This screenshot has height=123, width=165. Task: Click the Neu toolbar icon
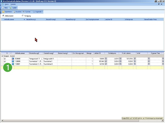point(3,8)
